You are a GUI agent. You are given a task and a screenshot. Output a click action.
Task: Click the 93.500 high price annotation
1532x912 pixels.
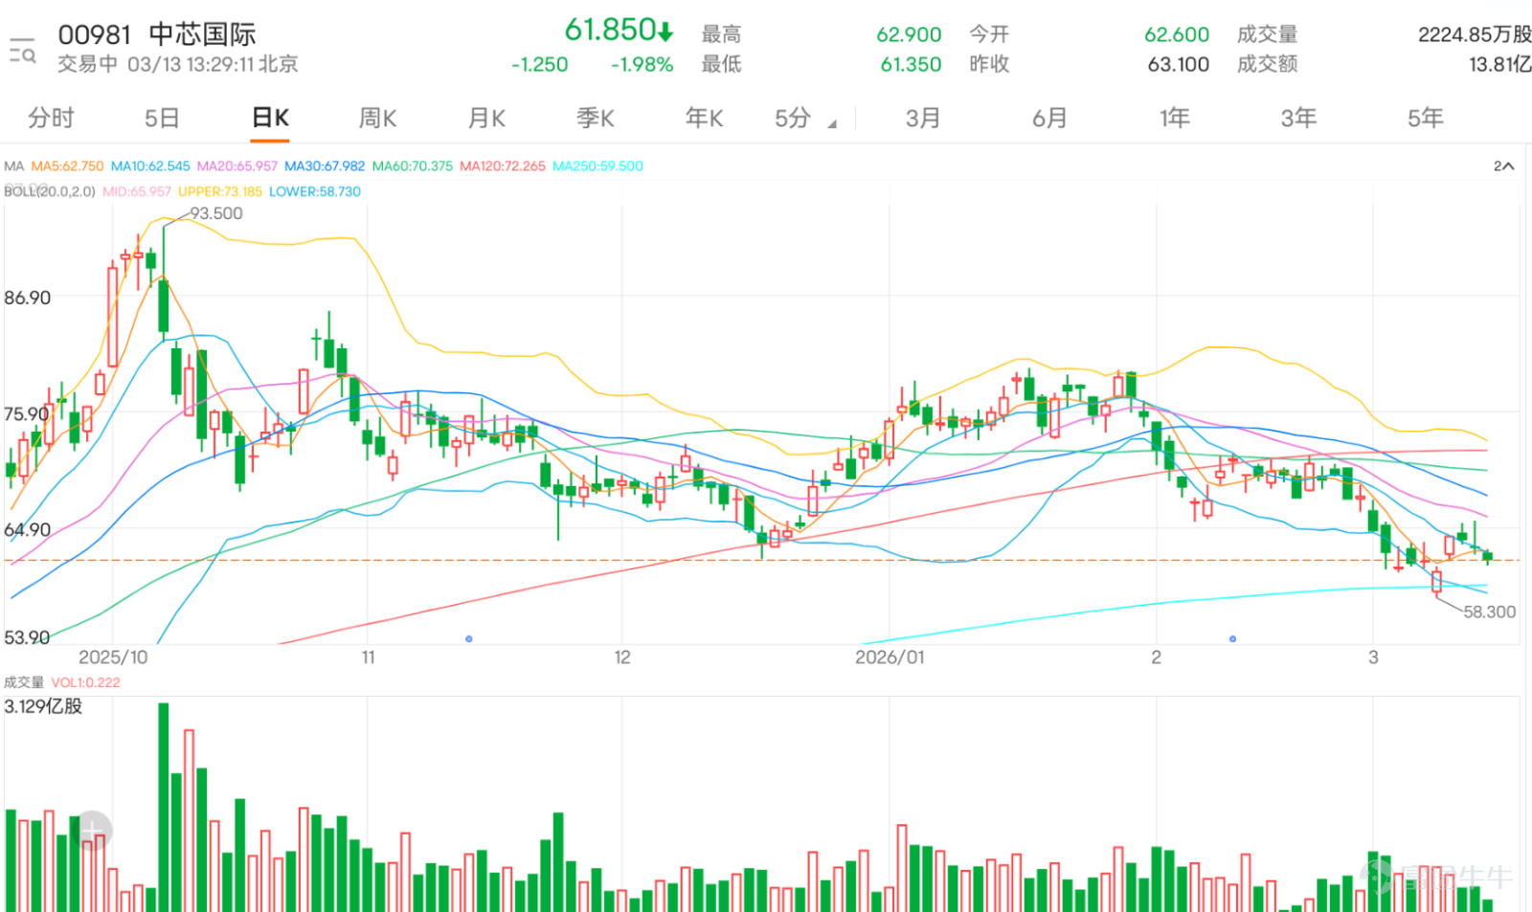coord(216,213)
